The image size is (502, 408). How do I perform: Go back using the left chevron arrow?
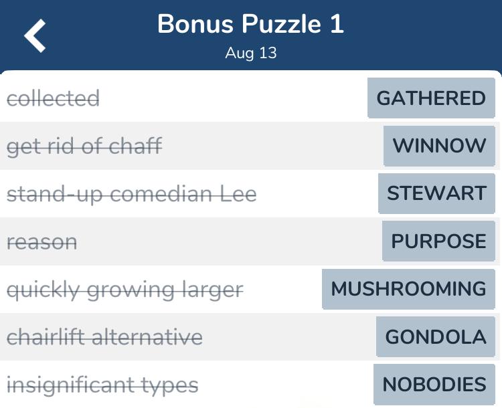click(35, 35)
